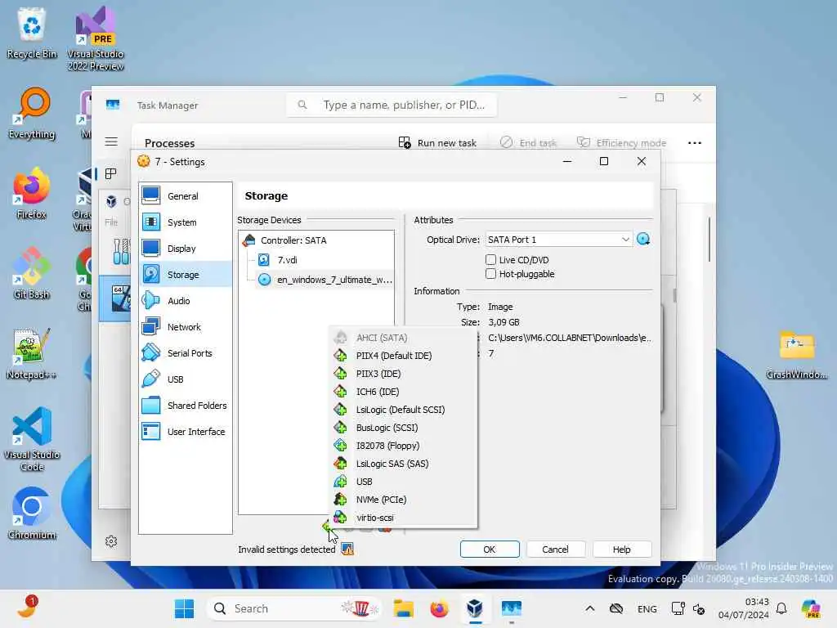Screen dimensions: 837x628
Task: Select the Controller: SATA tree item
Action: (293, 240)
